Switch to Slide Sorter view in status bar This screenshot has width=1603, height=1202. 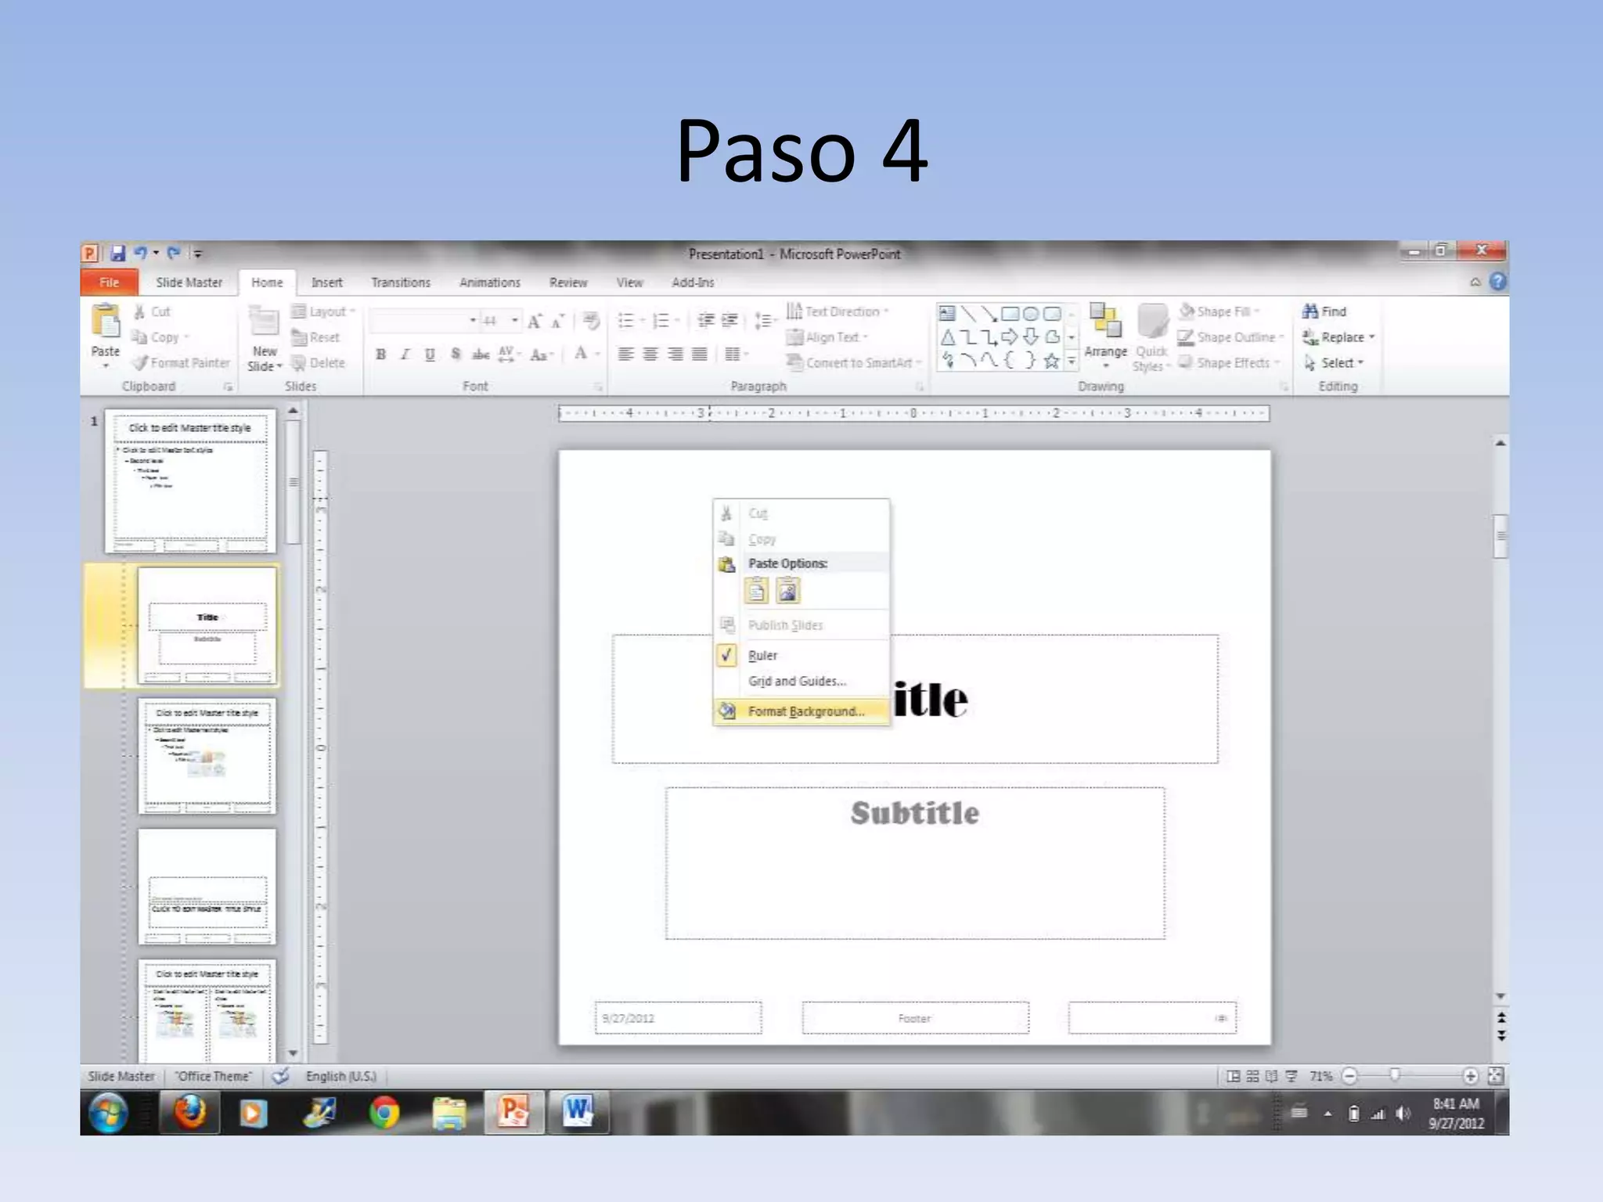click(1252, 1076)
